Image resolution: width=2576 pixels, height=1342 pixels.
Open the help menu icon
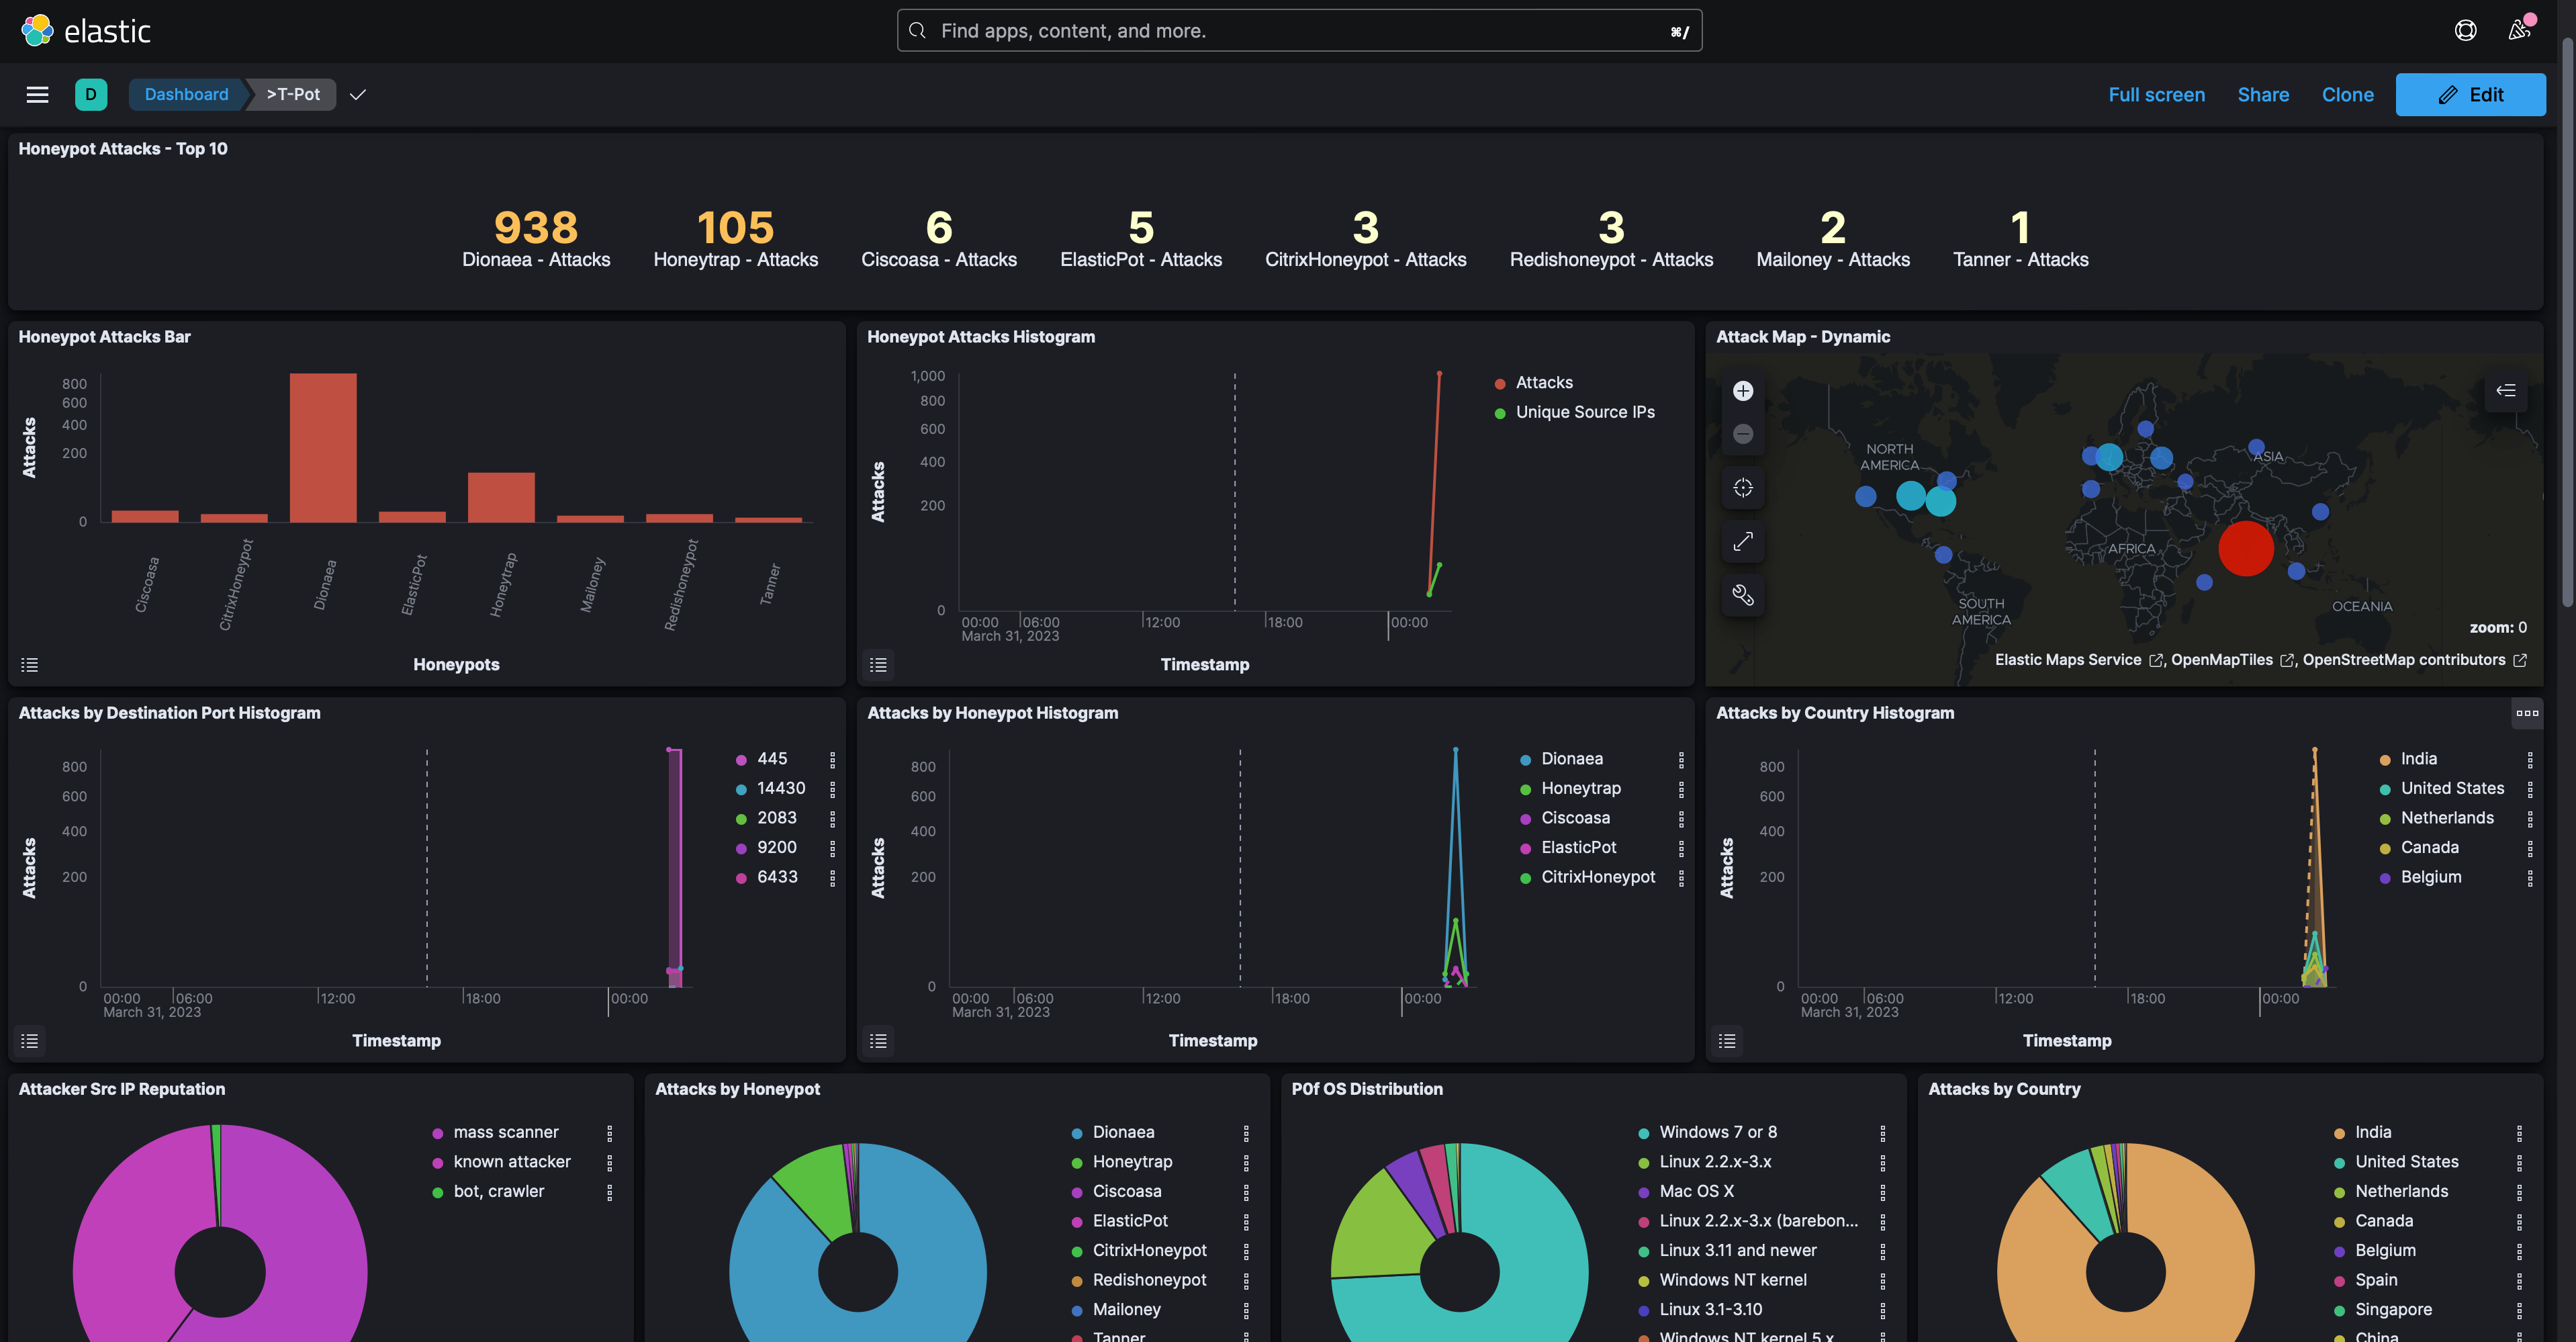tap(2465, 30)
